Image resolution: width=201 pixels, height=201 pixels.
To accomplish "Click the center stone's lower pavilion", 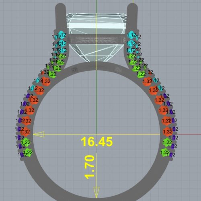I will (96, 53).
